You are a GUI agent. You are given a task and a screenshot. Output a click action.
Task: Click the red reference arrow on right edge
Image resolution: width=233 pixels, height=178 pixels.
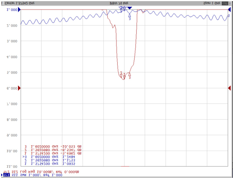point(229,88)
